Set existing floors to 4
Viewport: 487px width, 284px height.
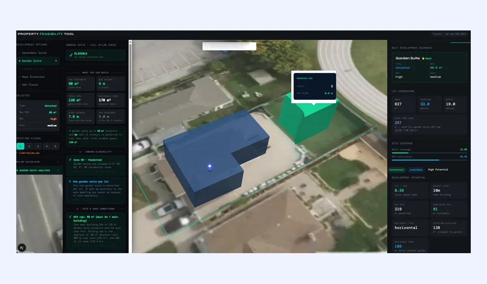coord(47,146)
